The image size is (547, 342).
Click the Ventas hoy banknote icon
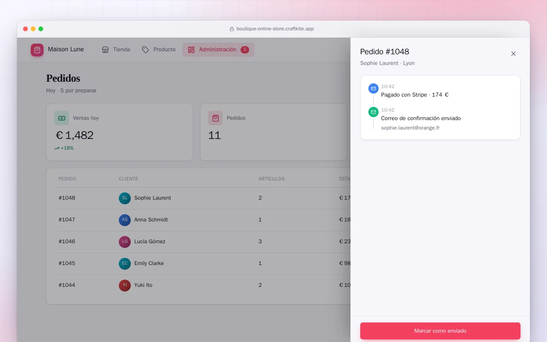pos(62,118)
